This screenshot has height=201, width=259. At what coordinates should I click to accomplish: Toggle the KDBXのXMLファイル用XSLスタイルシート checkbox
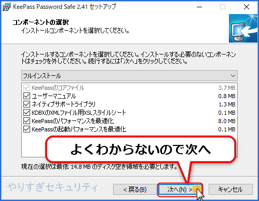tap(26, 113)
